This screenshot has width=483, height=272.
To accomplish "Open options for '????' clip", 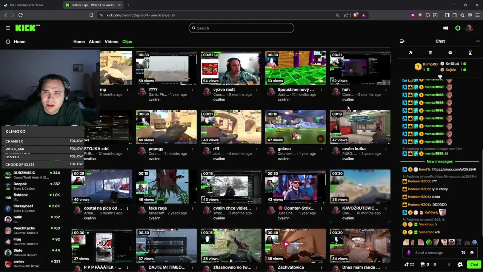I will click(x=192, y=90).
